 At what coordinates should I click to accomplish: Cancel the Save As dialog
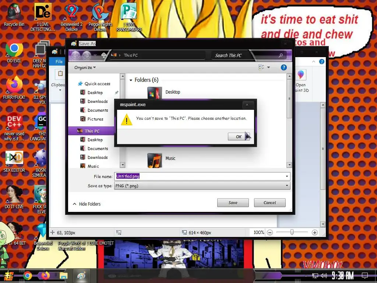point(270,203)
